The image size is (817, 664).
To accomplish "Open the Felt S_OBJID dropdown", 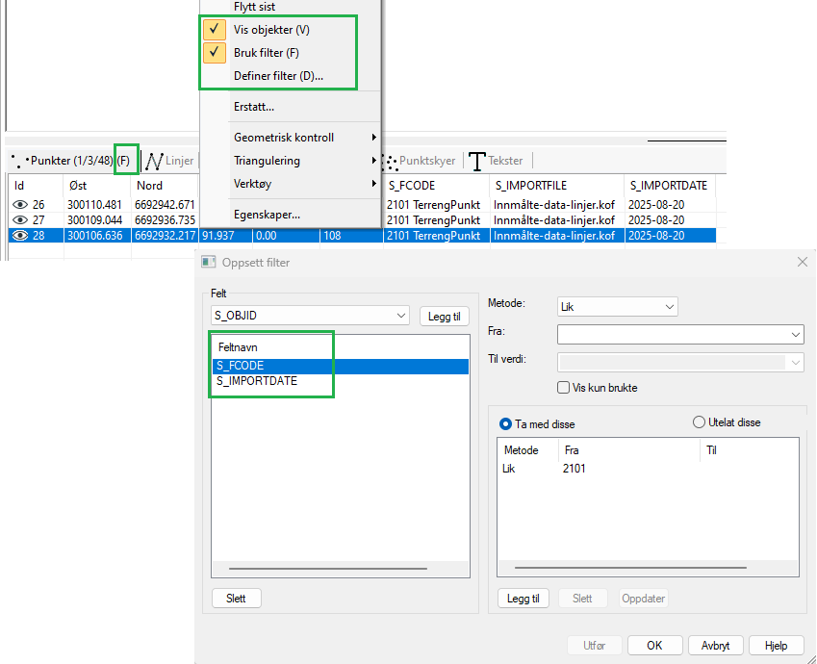I will click(x=401, y=316).
